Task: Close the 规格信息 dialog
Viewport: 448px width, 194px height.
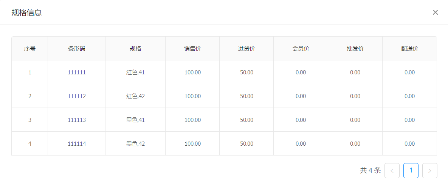Action: (435, 12)
